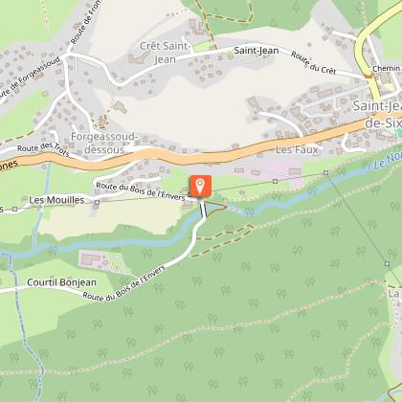
Task: Click the Route du Crêt road label
Action: click(x=313, y=63)
